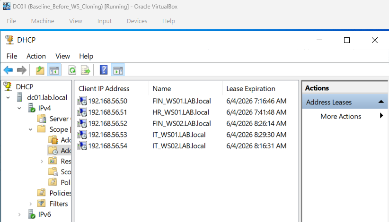Open the More Actions submenu arrow
Image resolution: width=389 pixels, height=222 pixels.
[x=381, y=116]
